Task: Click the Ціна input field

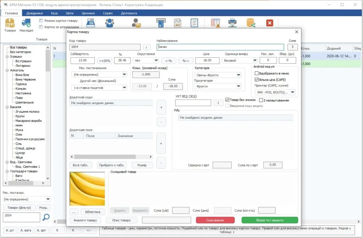Action: click(207, 60)
